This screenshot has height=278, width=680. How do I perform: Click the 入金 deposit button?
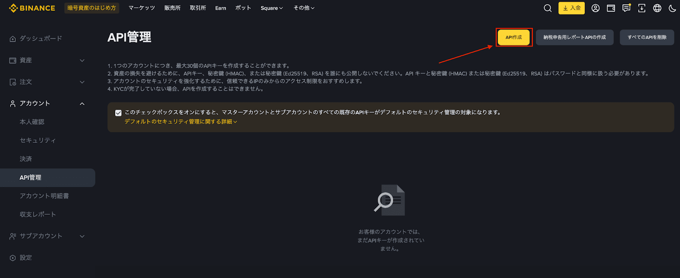572,8
